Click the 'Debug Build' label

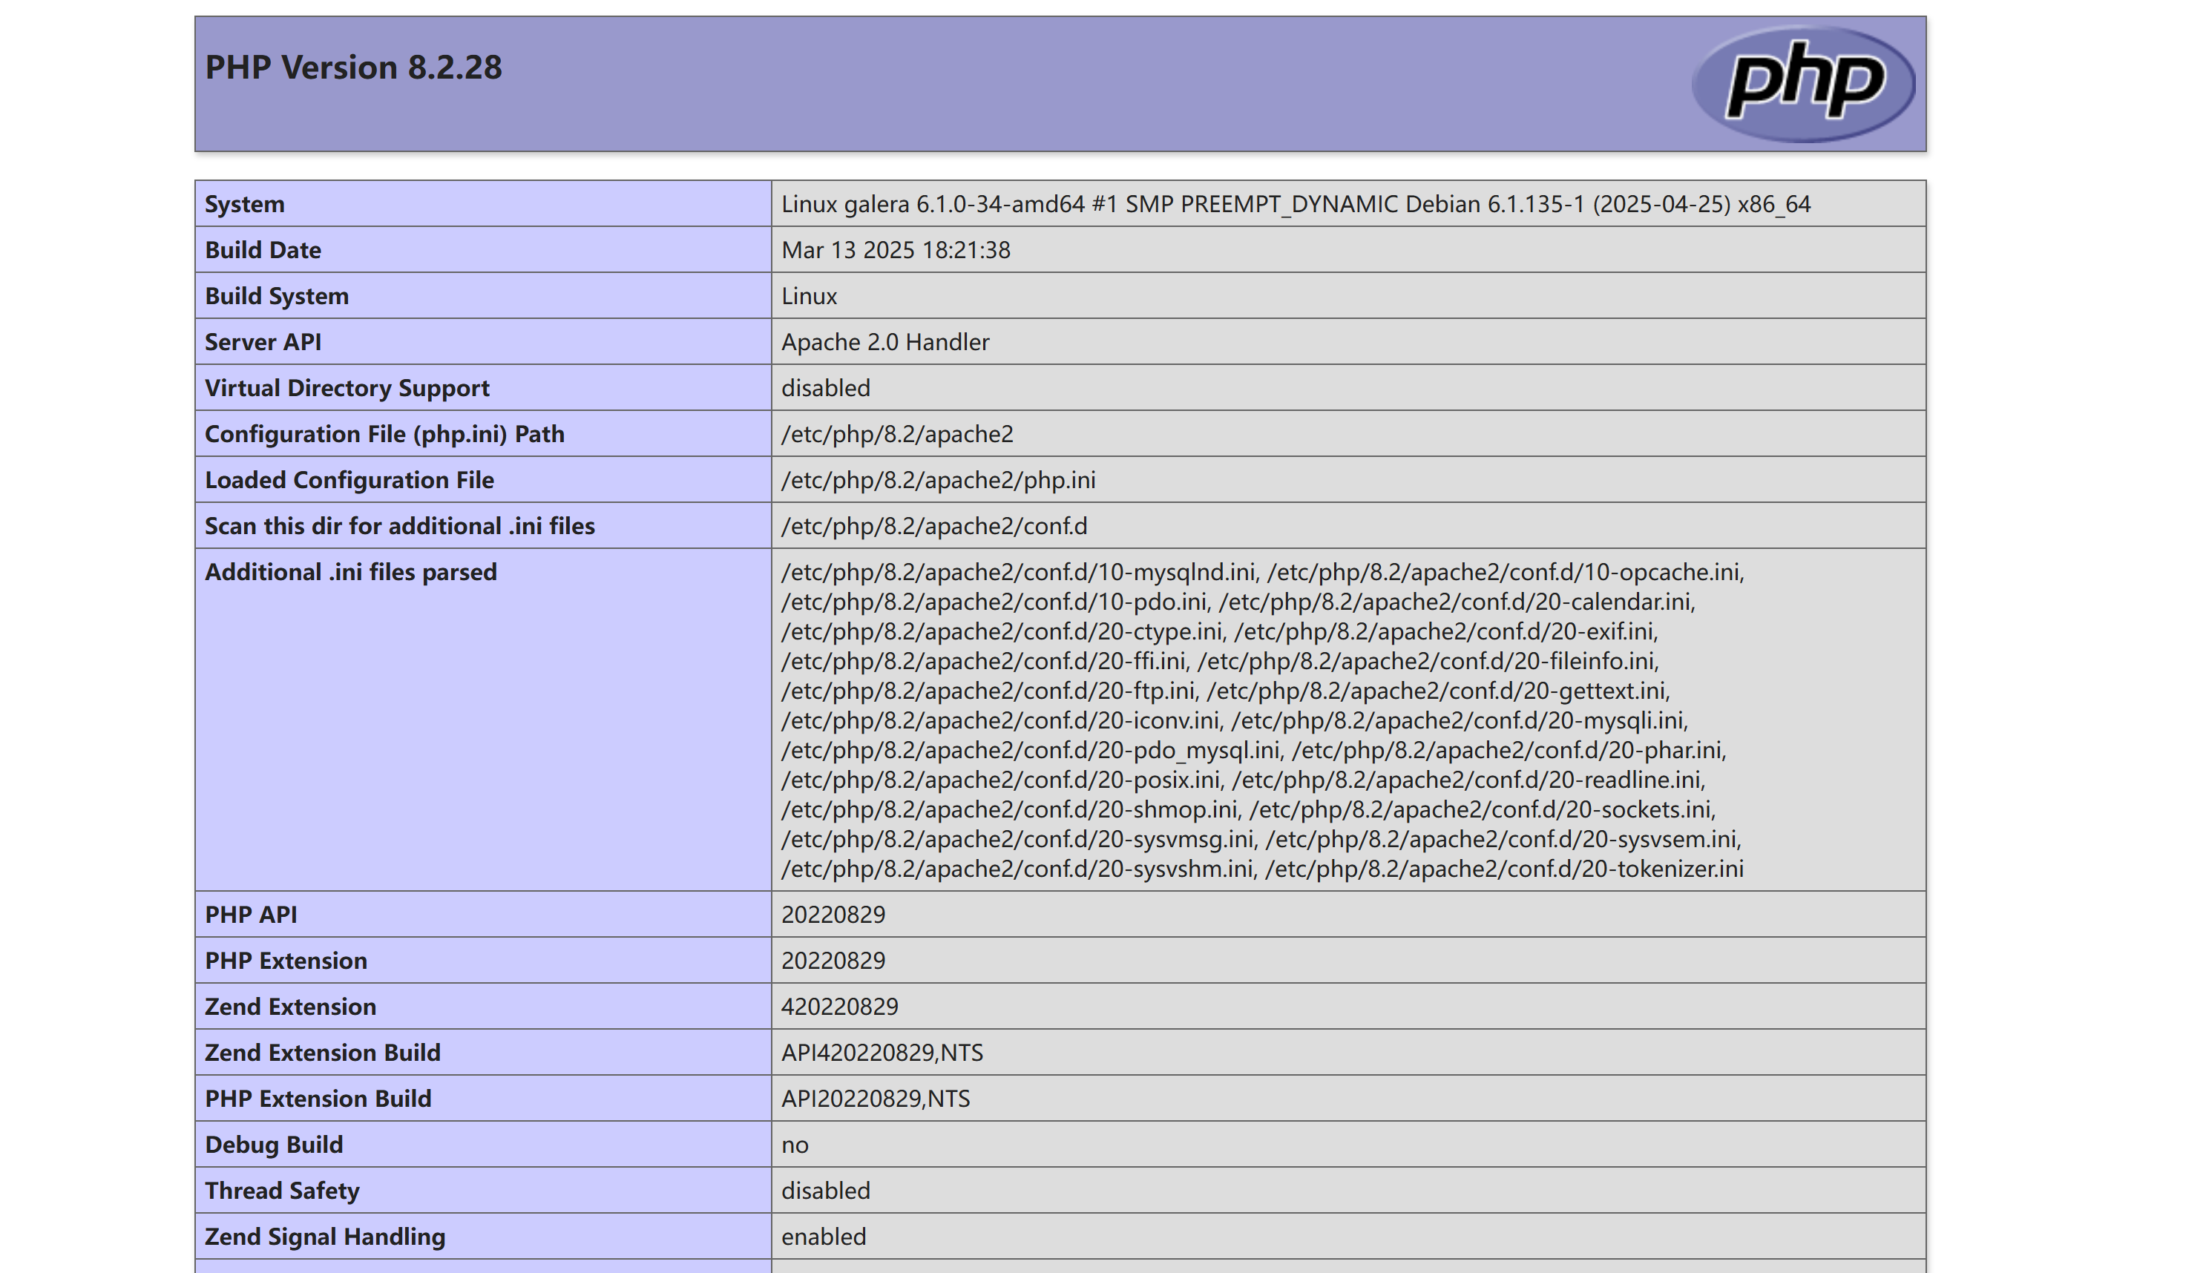274,1145
